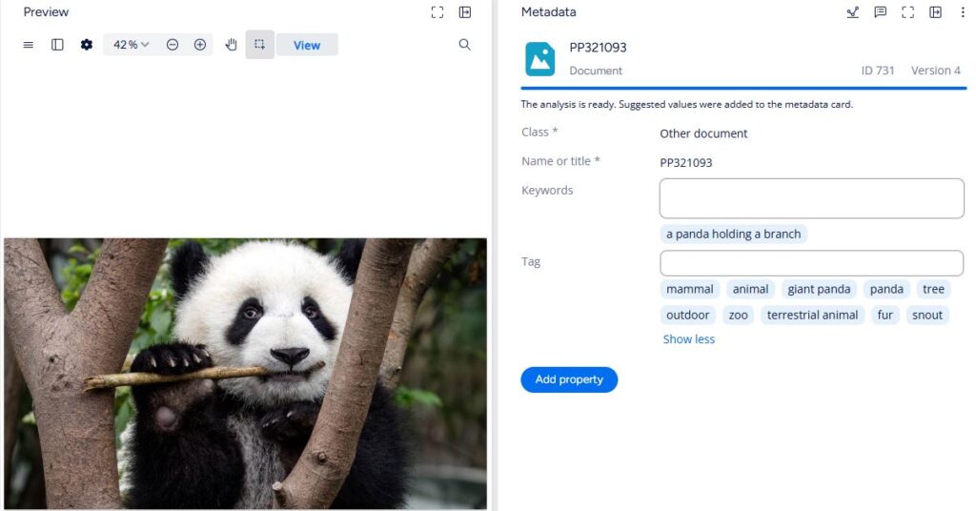The image size is (976, 511).
Task: Zoom out with the minus icon
Action: point(173,45)
